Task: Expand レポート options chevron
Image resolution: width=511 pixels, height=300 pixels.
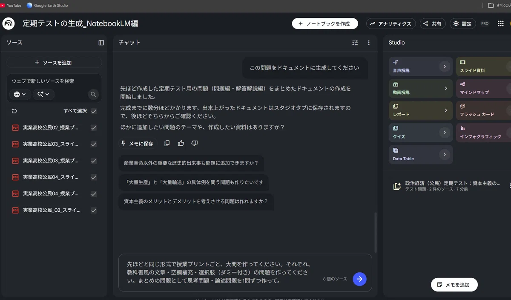Action: pyautogui.click(x=445, y=110)
